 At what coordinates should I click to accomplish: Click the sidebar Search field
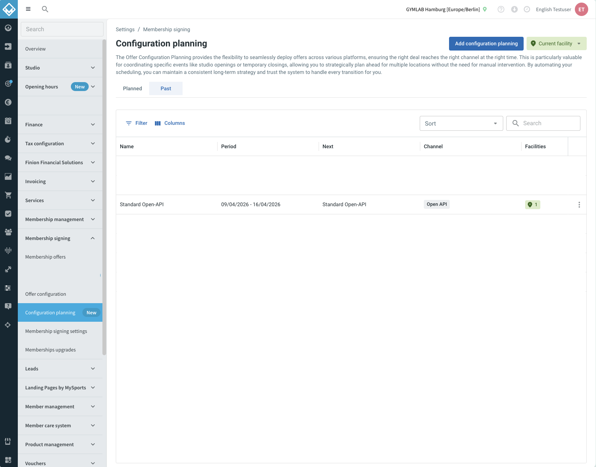tap(62, 29)
